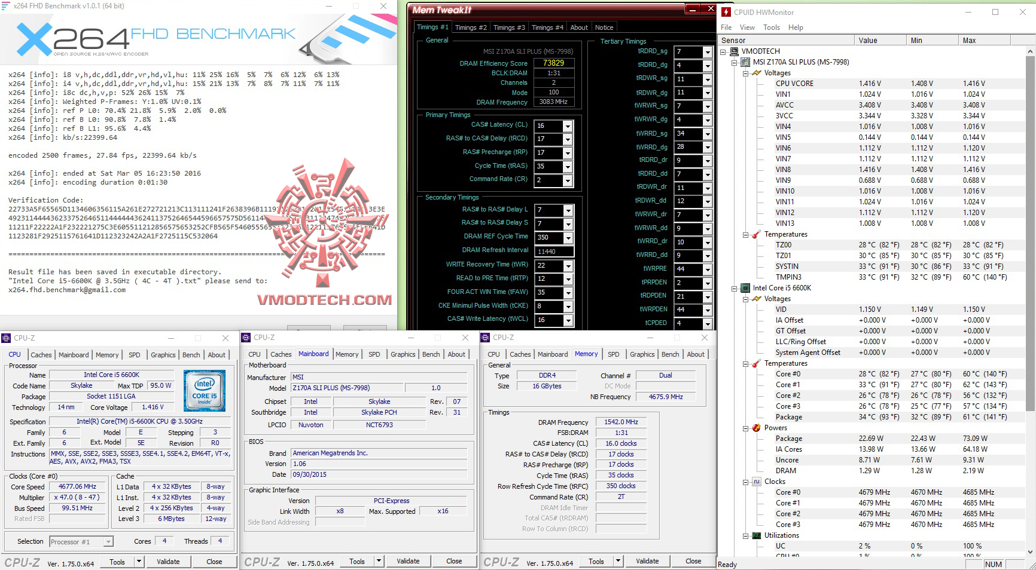Image resolution: width=1036 pixels, height=570 pixels.
Task: Click the CPU-Z icon in the CPU window title
Action: point(6,338)
